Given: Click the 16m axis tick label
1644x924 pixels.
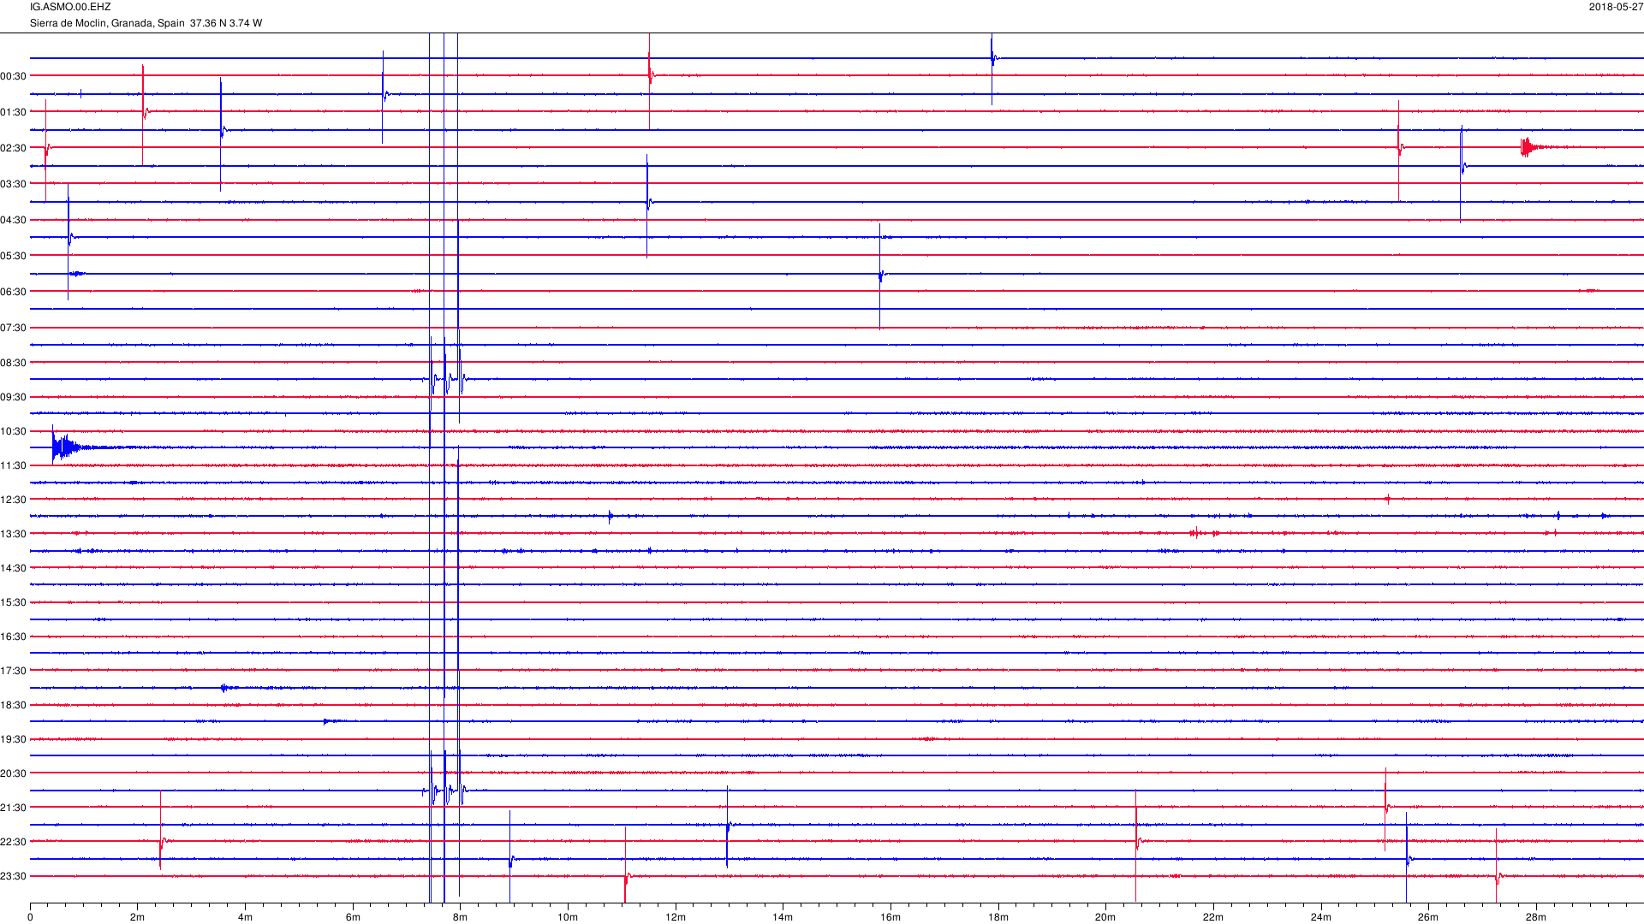Looking at the screenshot, I should coord(890,917).
